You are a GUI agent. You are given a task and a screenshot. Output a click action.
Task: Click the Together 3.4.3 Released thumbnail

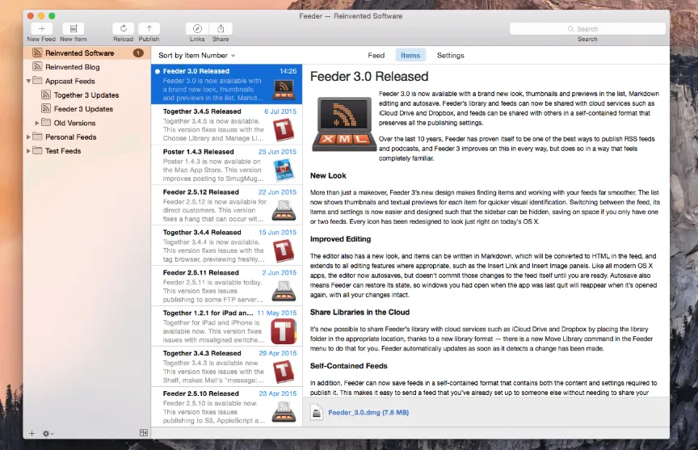point(284,372)
